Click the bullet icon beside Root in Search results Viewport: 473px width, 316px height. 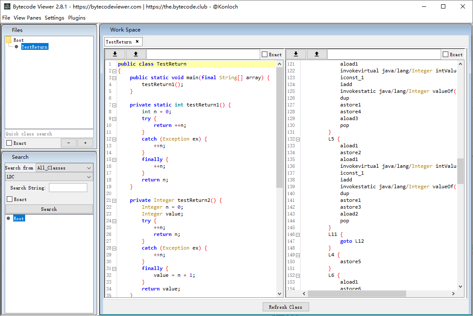(9, 218)
